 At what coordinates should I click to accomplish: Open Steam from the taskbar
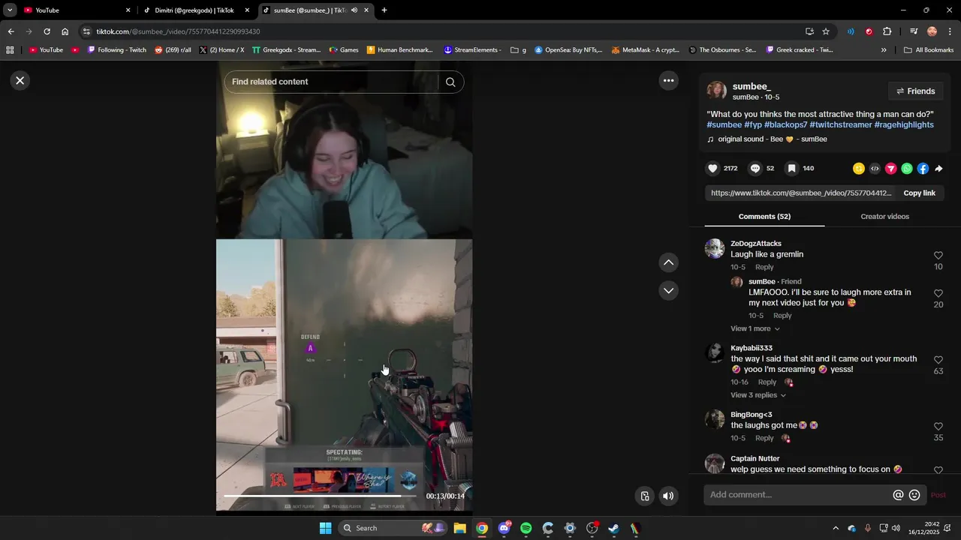click(x=613, y=528)
